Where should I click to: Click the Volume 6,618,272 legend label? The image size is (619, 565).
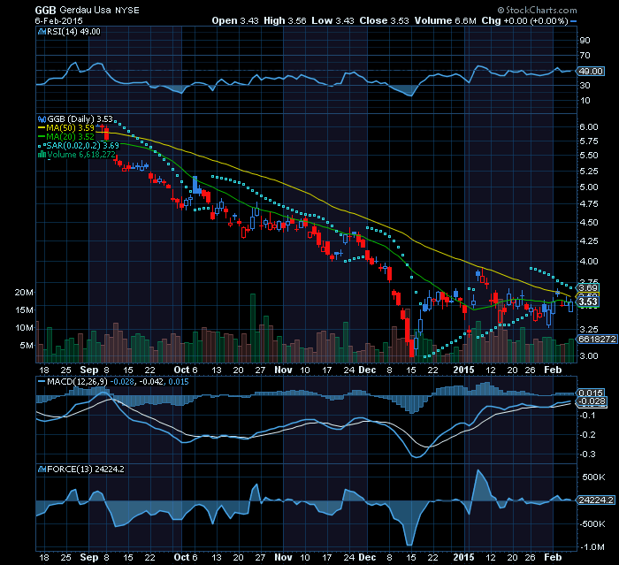tap(81, 155)
